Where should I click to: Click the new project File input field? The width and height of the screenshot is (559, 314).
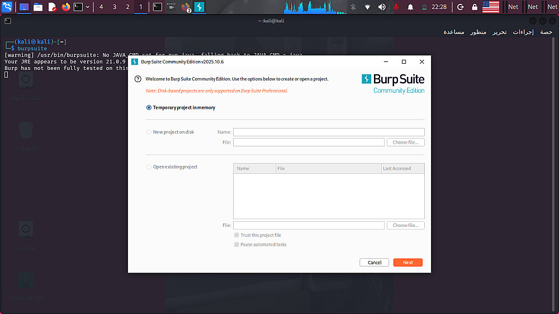point(309,142)
